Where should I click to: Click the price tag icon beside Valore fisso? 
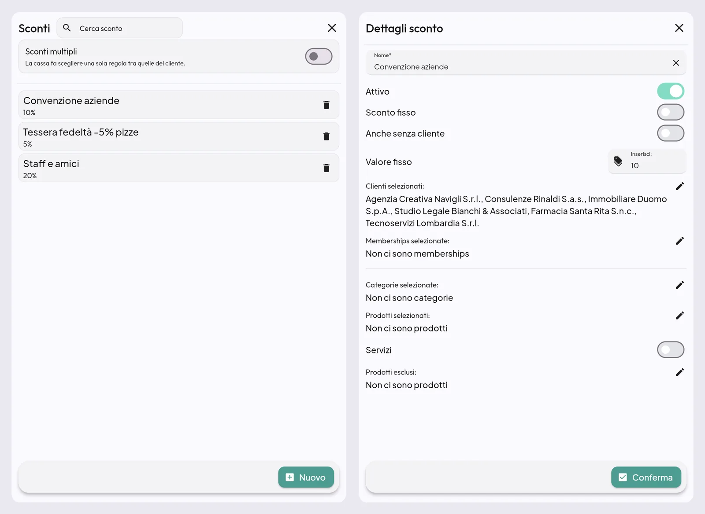pyautogui.click(x=618, y=162)
